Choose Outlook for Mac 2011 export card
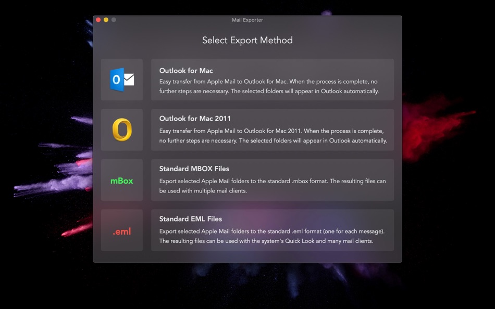 (x=273, y=130)
